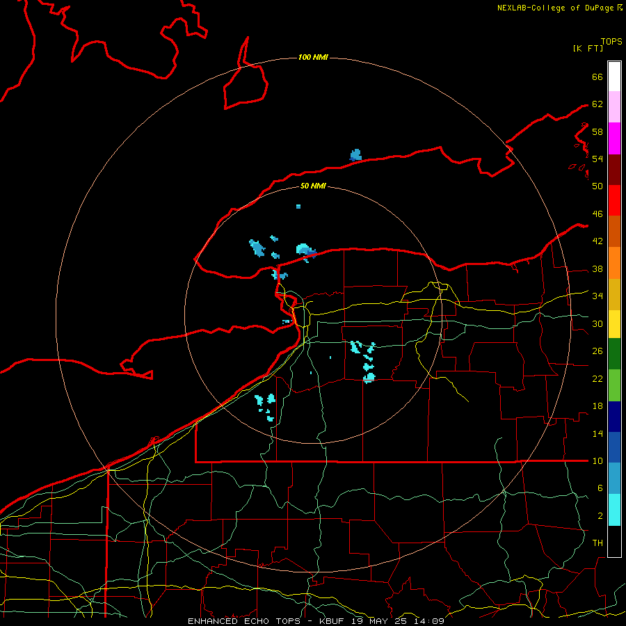
Task: Click the legend value 38
Action: tap(597, 268)
